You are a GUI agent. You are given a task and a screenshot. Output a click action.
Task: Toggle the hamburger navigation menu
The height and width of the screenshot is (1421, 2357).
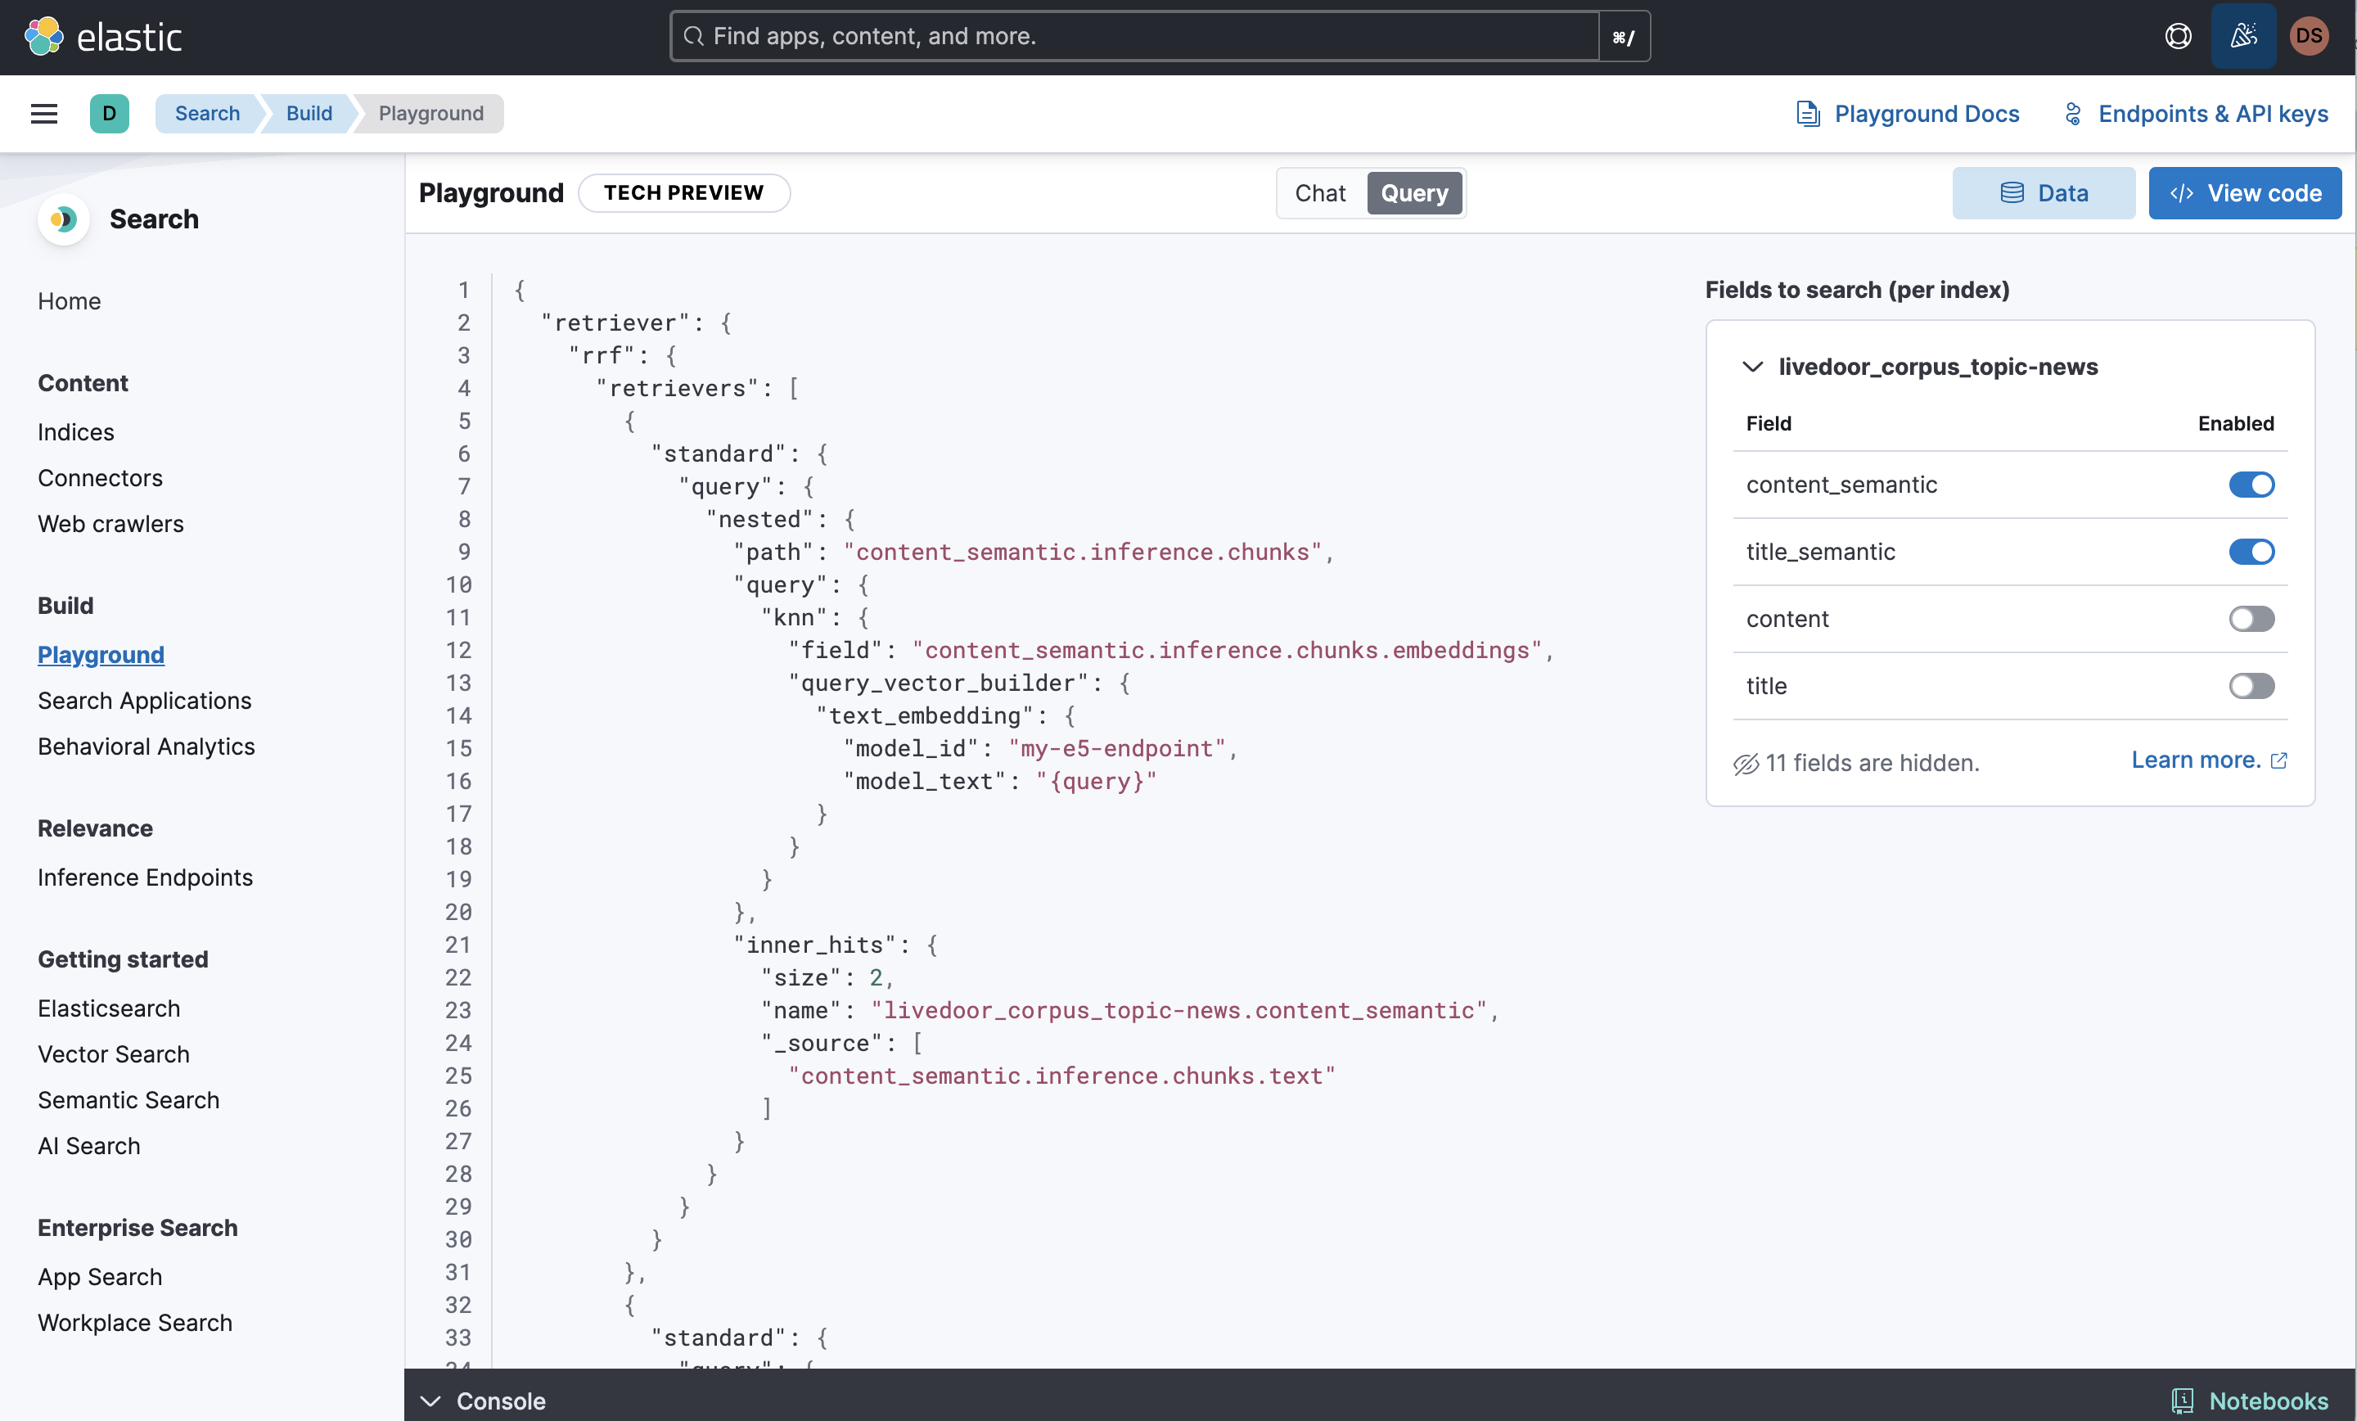click(44, 114)
